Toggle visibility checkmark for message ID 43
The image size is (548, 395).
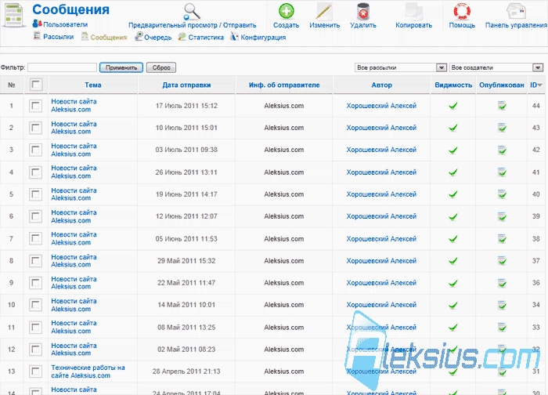tap(453, 128)
